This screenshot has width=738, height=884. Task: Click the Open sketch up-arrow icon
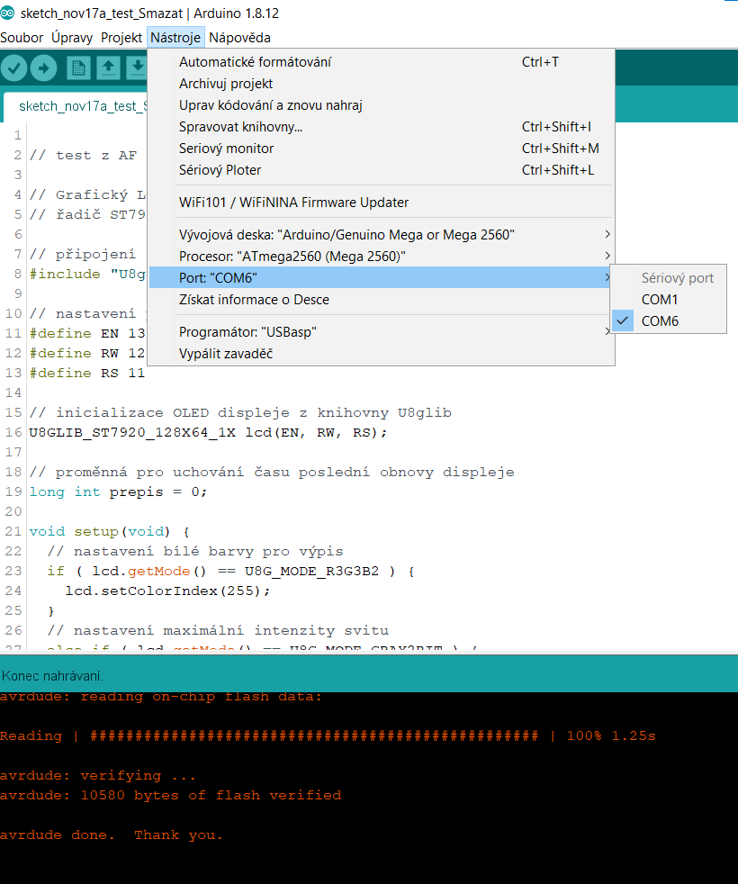tap(108, 68)
